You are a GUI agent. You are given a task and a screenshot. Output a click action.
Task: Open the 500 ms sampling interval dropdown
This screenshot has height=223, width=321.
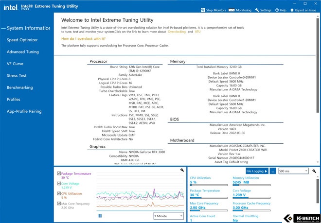(x=293, y=171)
